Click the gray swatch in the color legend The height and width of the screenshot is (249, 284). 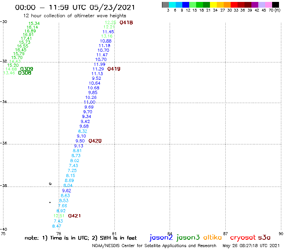point(165,5)
